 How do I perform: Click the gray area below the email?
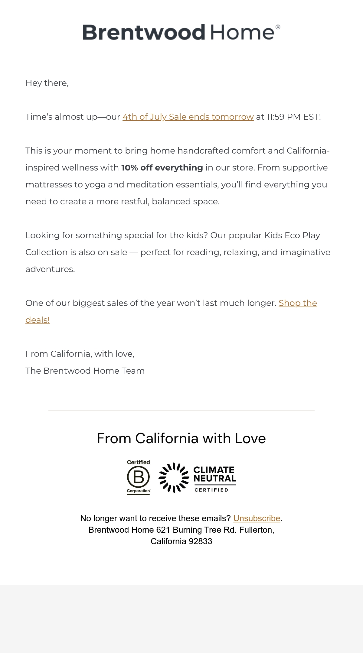[181, 619]
